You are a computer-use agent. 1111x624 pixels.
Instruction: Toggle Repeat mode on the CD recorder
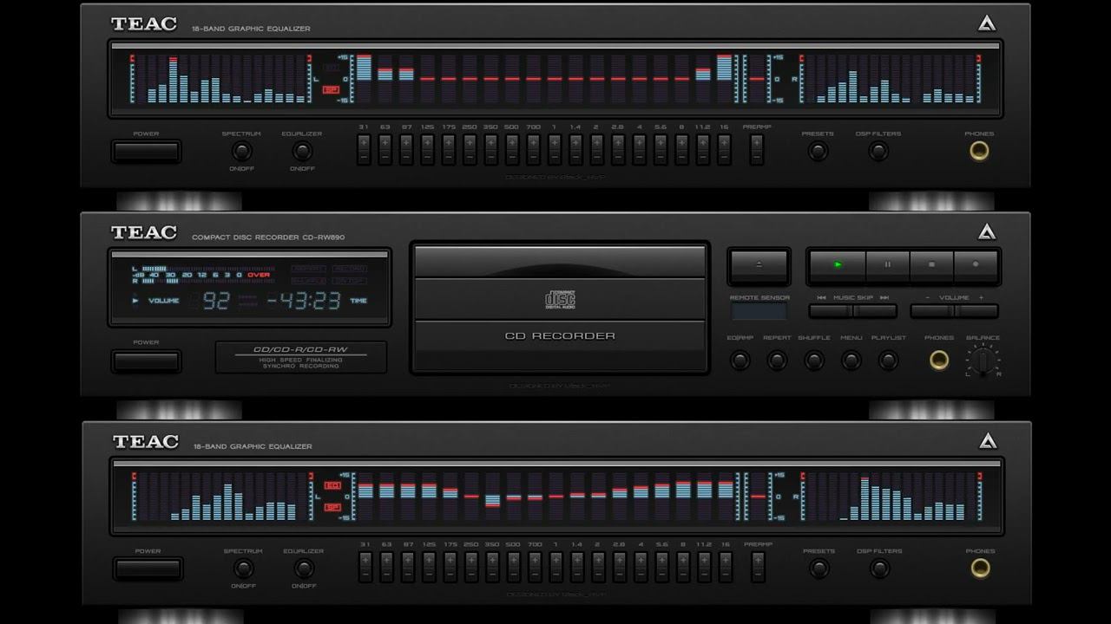[x=777, y=360]
